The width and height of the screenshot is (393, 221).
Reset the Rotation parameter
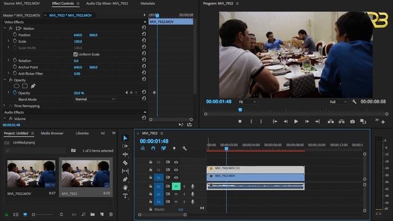coord(144,60)
